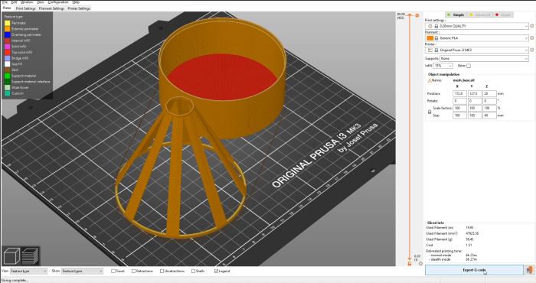Screen dimensions: 536x283
Task: Click the blue Overhang perimeter legend swatch
Action: (7, 34)
